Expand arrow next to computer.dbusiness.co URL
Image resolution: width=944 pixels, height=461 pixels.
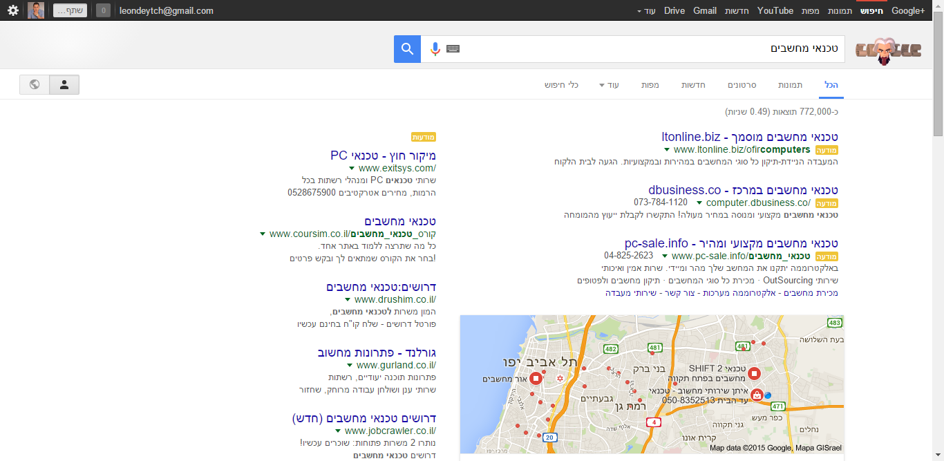click(699, 203)
